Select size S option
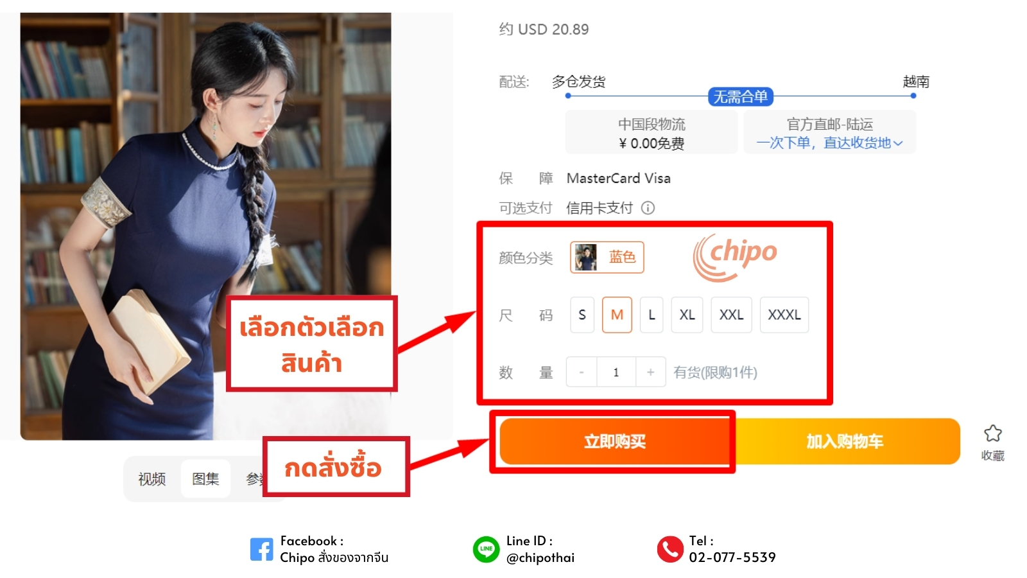This screenshot has width=1027, height=578. 582,315
